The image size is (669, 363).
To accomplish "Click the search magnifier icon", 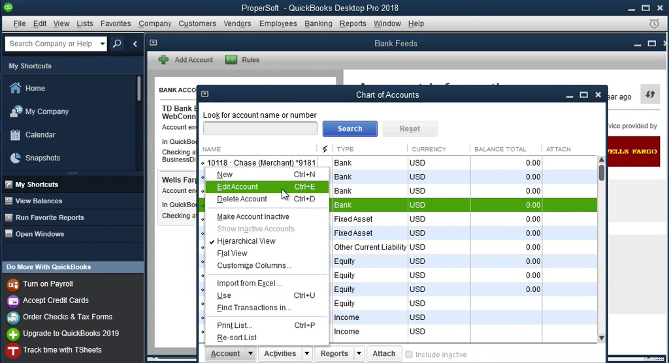I will point(117,44).
